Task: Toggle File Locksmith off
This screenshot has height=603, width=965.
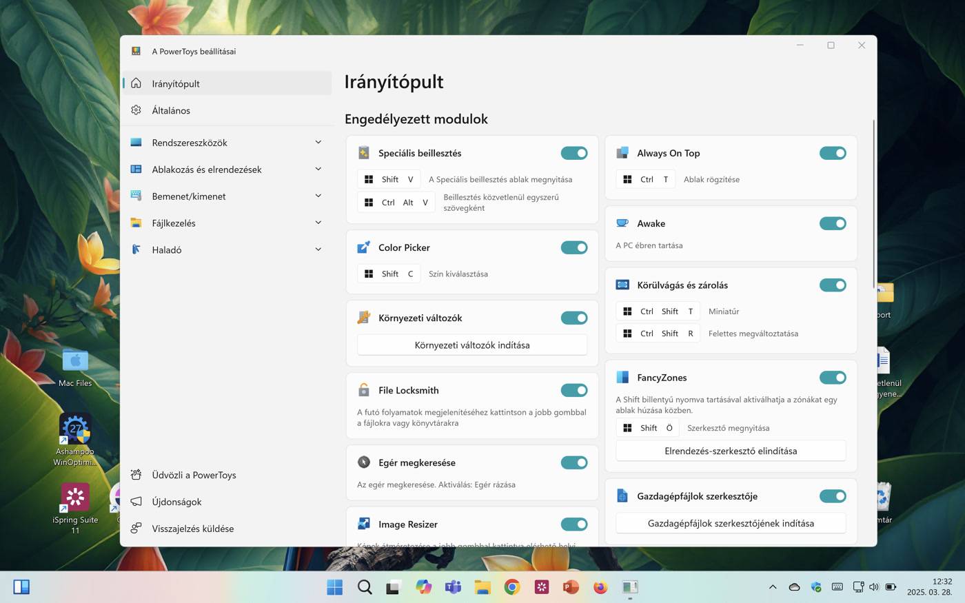Action: (x=574, y=390)
